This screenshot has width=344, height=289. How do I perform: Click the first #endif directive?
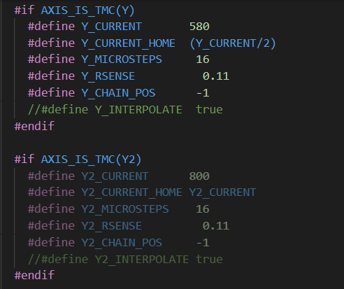(x=34, y=126)
